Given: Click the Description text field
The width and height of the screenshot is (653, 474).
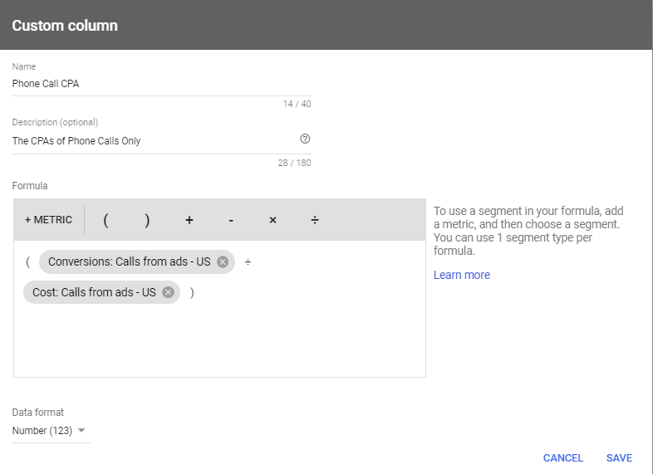Looking at the screenshot, I should [154, 141].
